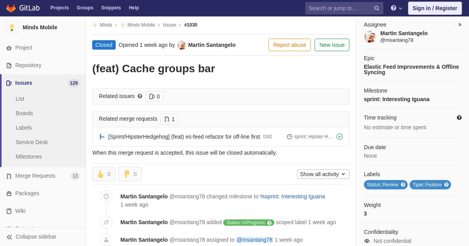The height and width of the screenshot is (246, 469).
Task: Click the pipeline passed check icon
Action: point(340,137)
